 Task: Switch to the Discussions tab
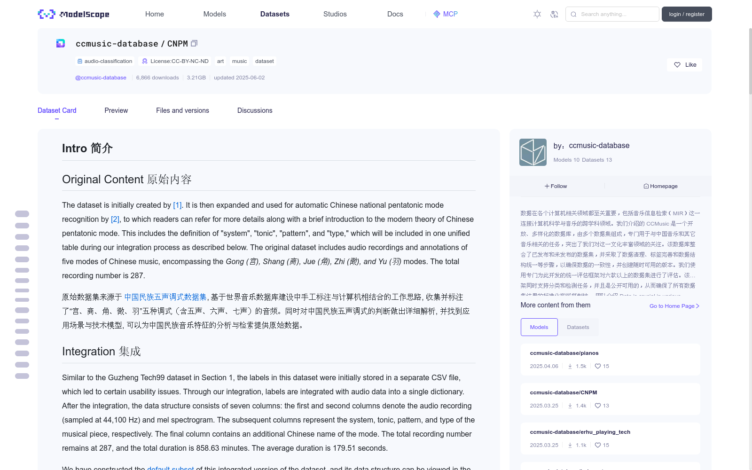point(255,110)
